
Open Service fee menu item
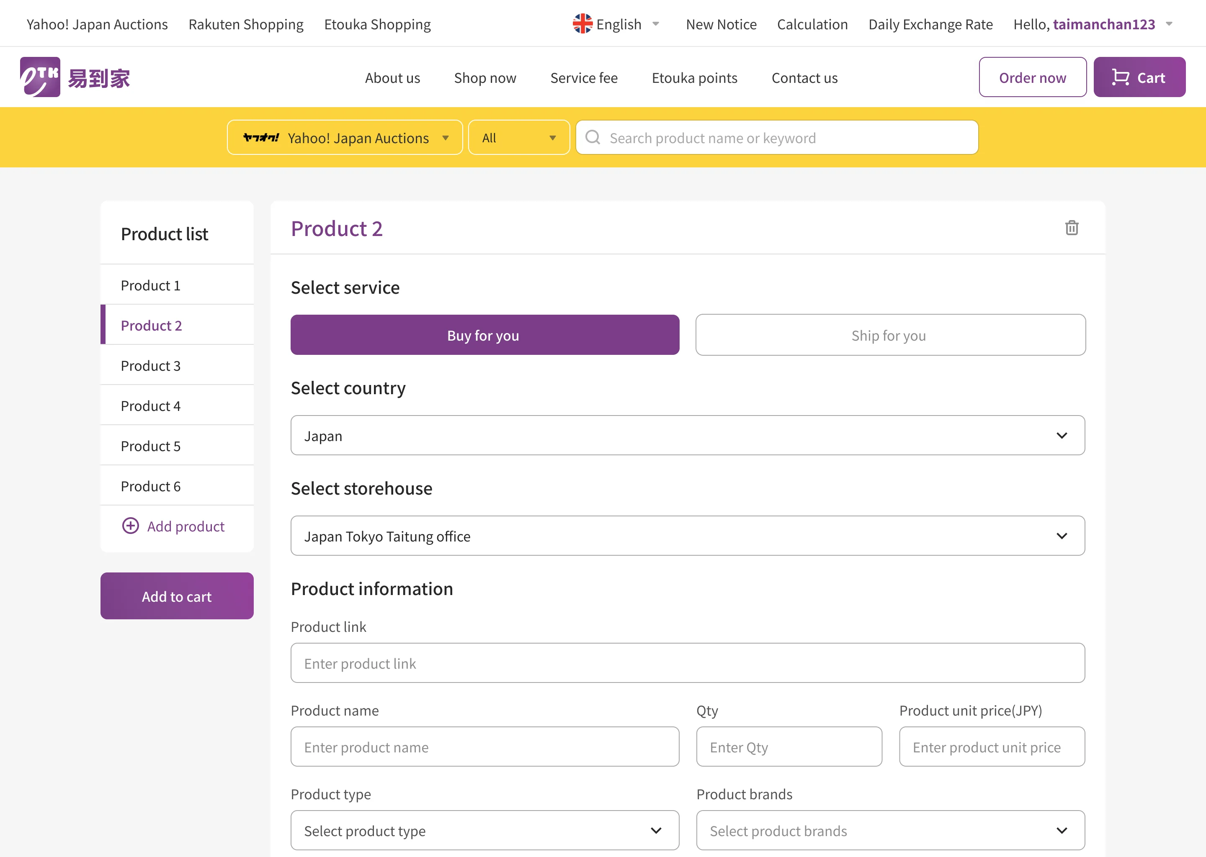(583, 77)
